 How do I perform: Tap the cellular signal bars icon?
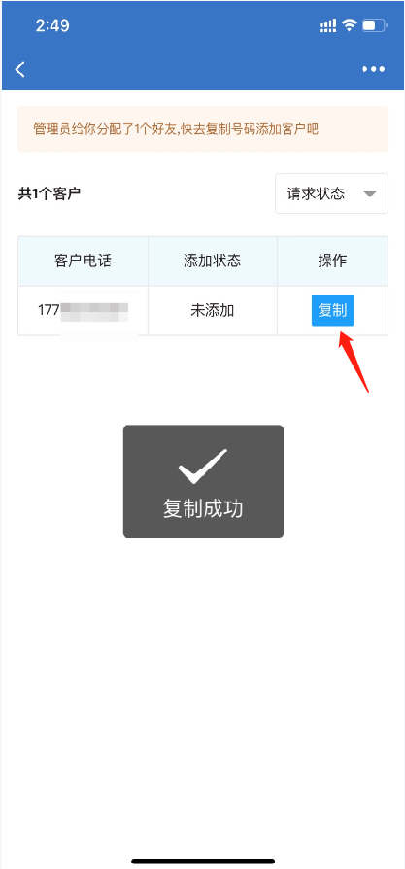[x=328, y=25]
